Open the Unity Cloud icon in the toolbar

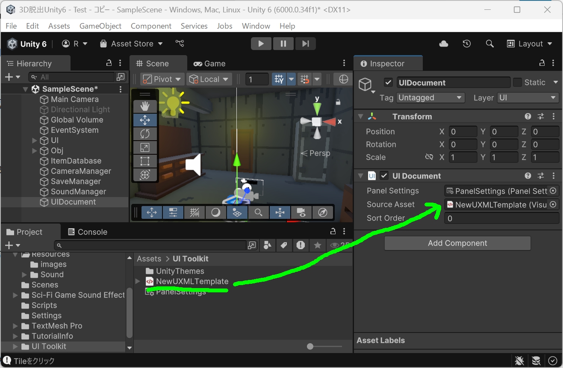coord(443,43)
